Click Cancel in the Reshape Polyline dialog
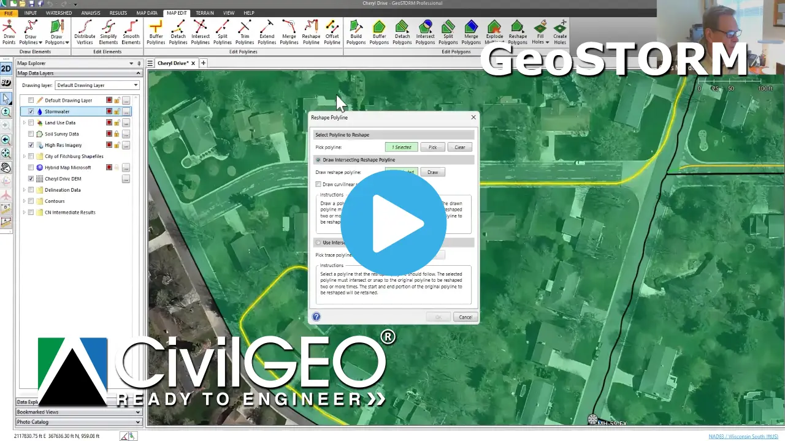 tap(465, 317)
